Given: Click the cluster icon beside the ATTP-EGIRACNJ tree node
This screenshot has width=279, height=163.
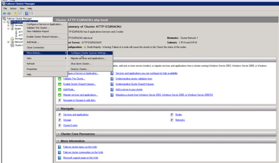Looking at the screenshot, I should [8, 22].
